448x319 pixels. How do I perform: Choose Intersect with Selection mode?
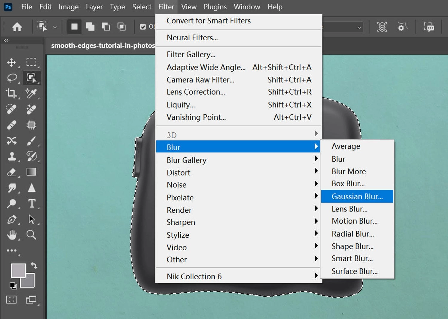(x=121, y=27)
